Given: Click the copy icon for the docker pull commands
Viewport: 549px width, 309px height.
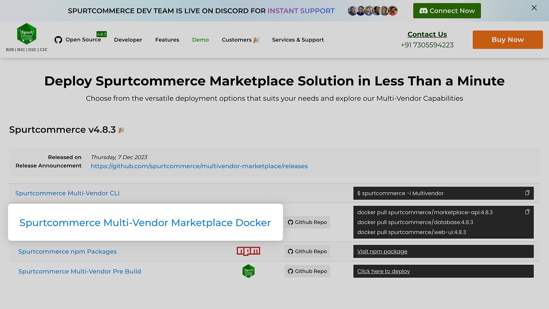Looking at the screenshot, I should point(527,212).
